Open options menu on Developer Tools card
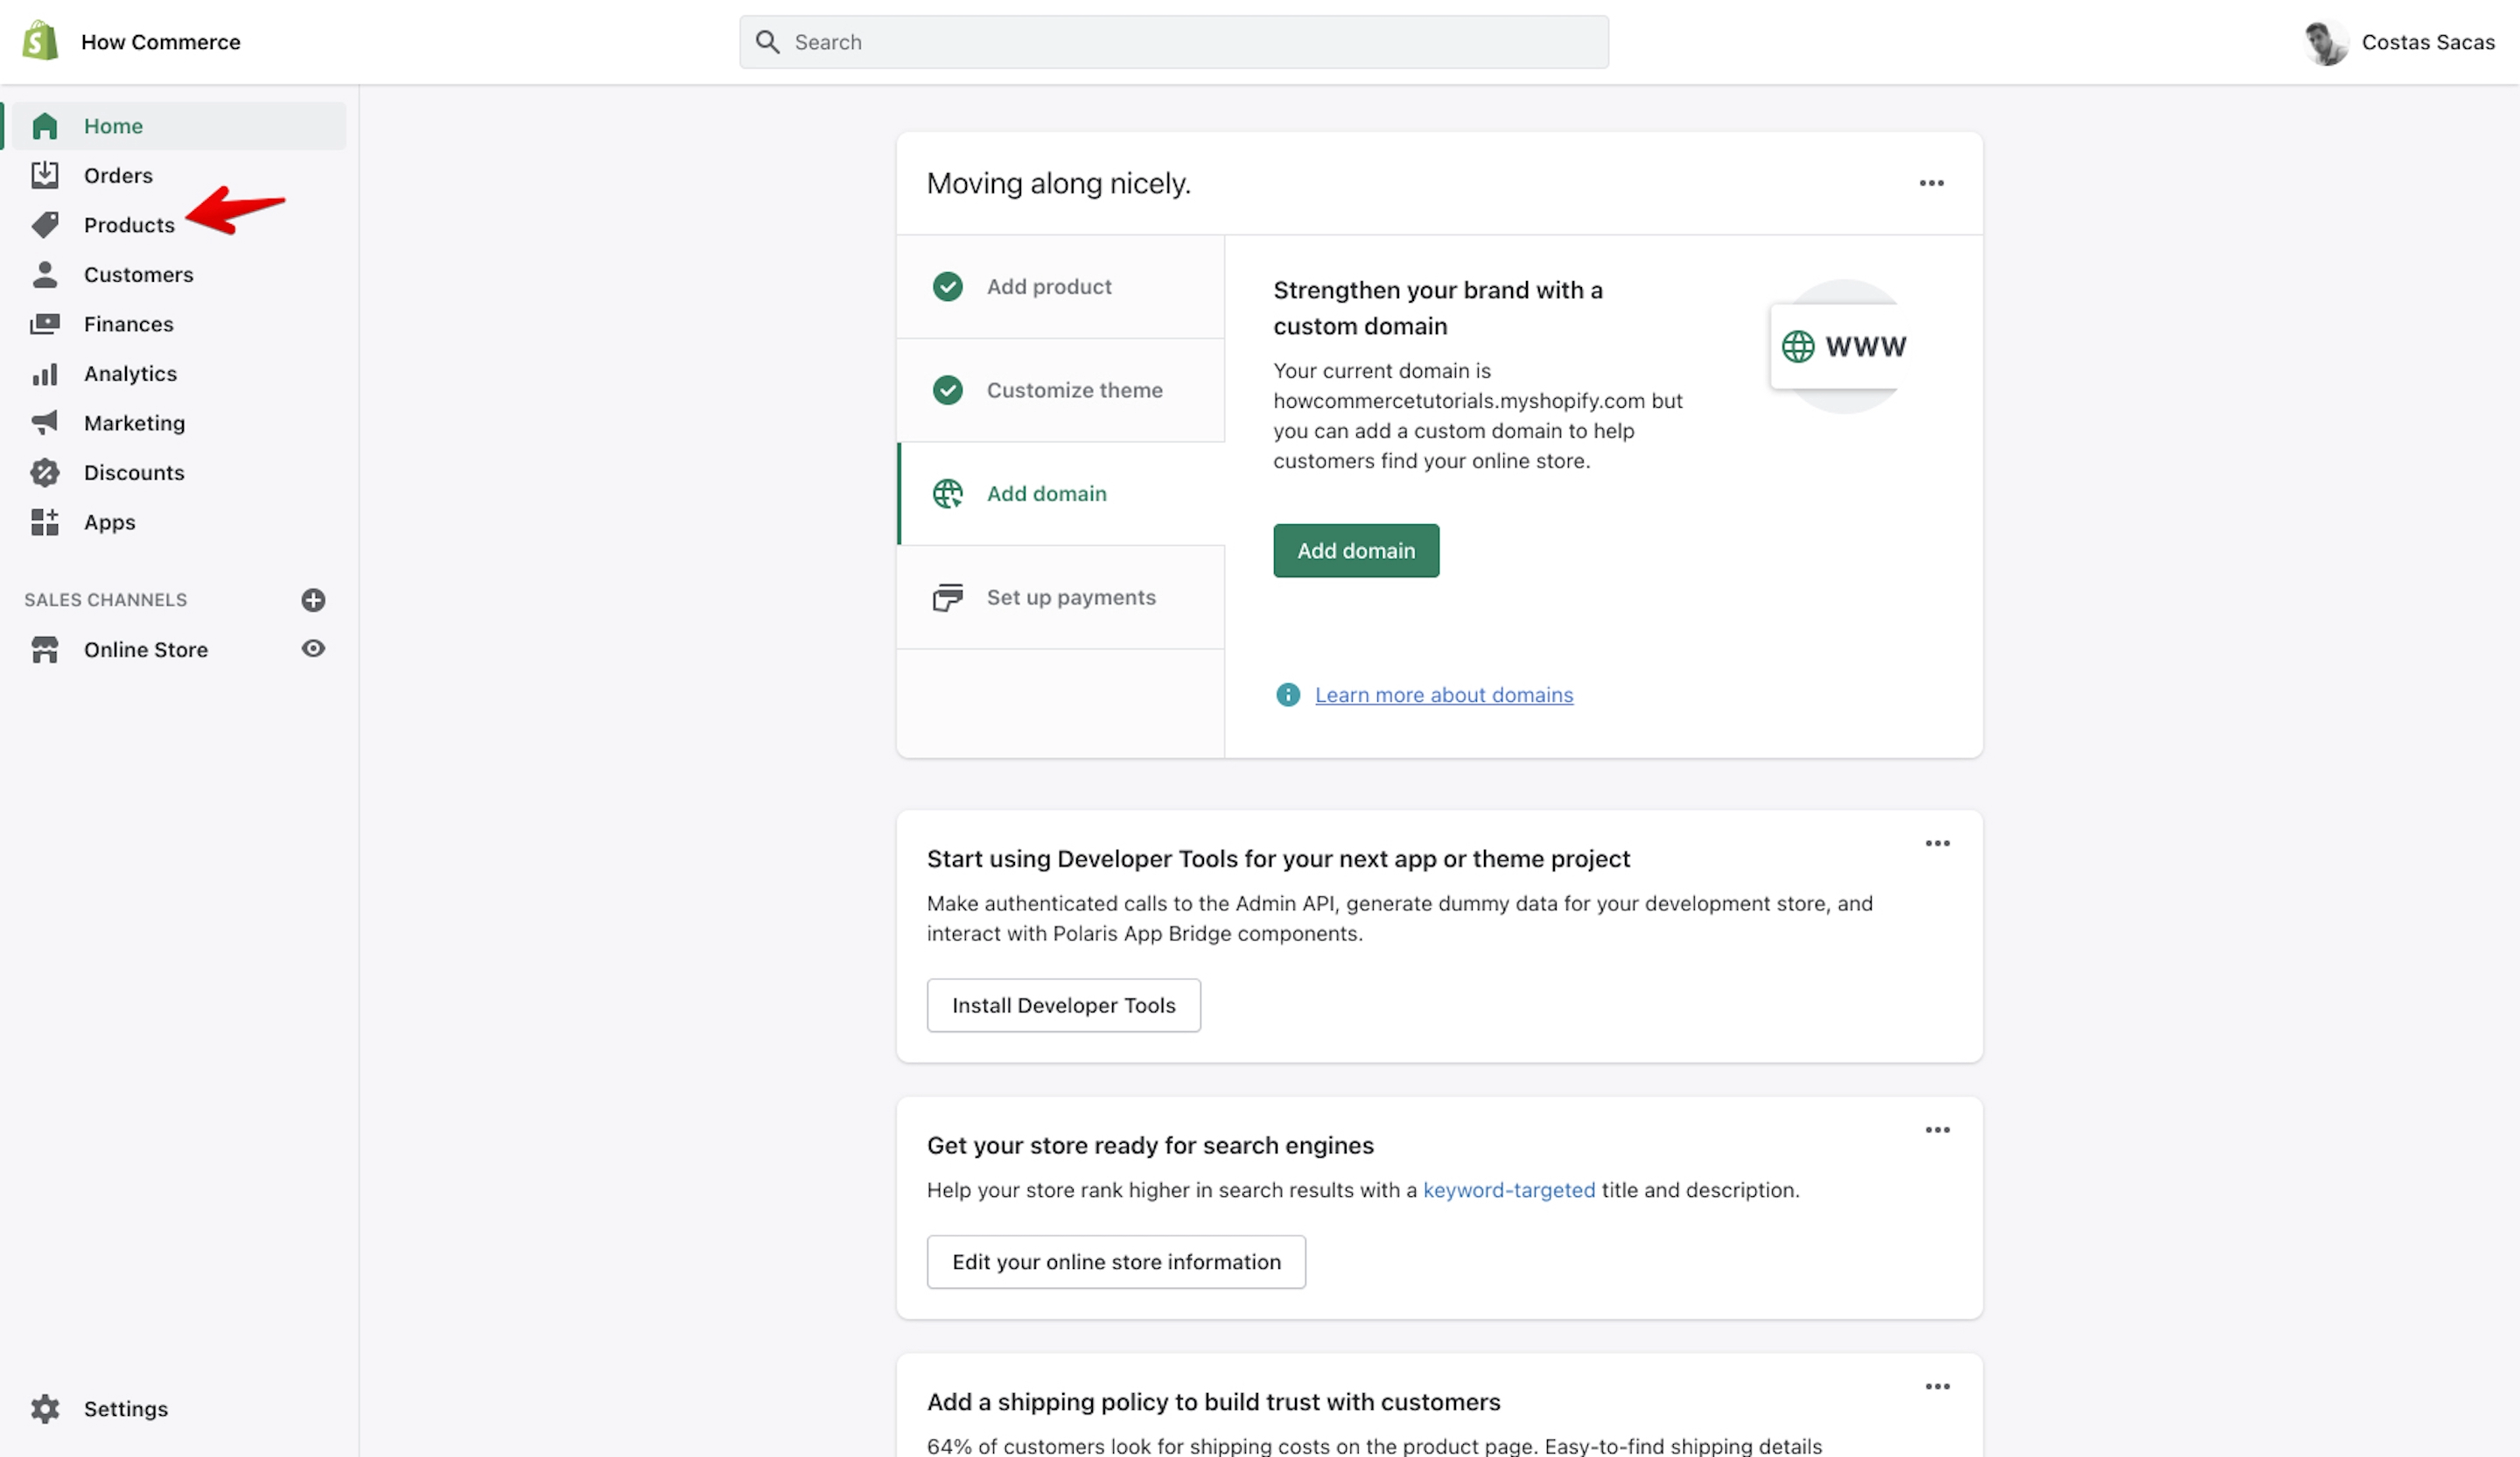The width and height of the screenshot is (2520, 1457). [x=1937, y=843]
